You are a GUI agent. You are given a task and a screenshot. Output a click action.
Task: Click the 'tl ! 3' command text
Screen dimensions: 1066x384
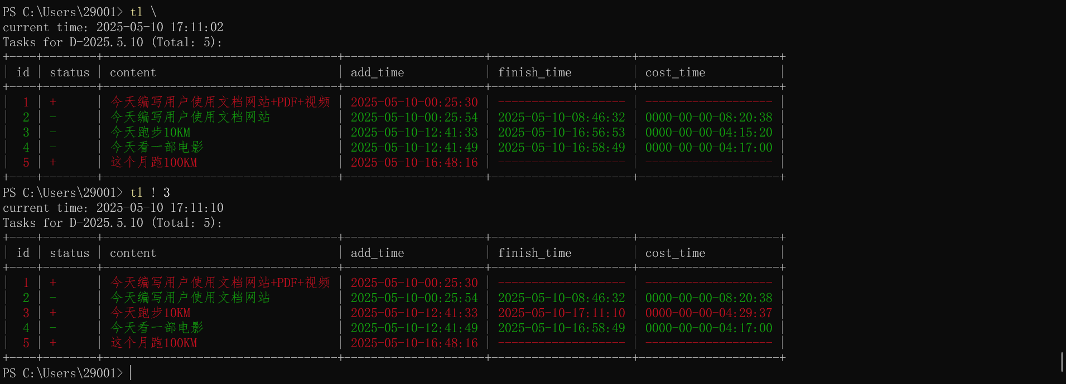click(x=149, y=192)
